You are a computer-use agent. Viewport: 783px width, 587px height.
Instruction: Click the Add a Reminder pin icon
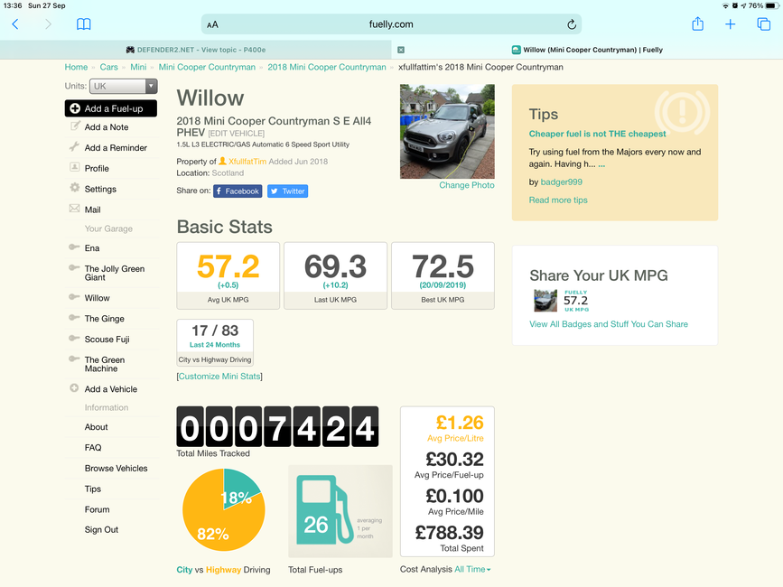pos(74,146)
